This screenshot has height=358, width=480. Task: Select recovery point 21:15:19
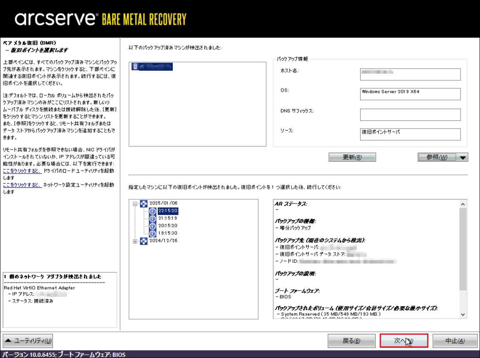[x=168, y=218]
